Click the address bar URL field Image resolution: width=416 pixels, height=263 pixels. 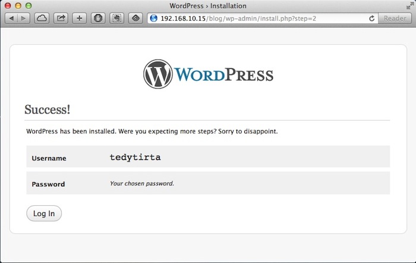point(261,18)
